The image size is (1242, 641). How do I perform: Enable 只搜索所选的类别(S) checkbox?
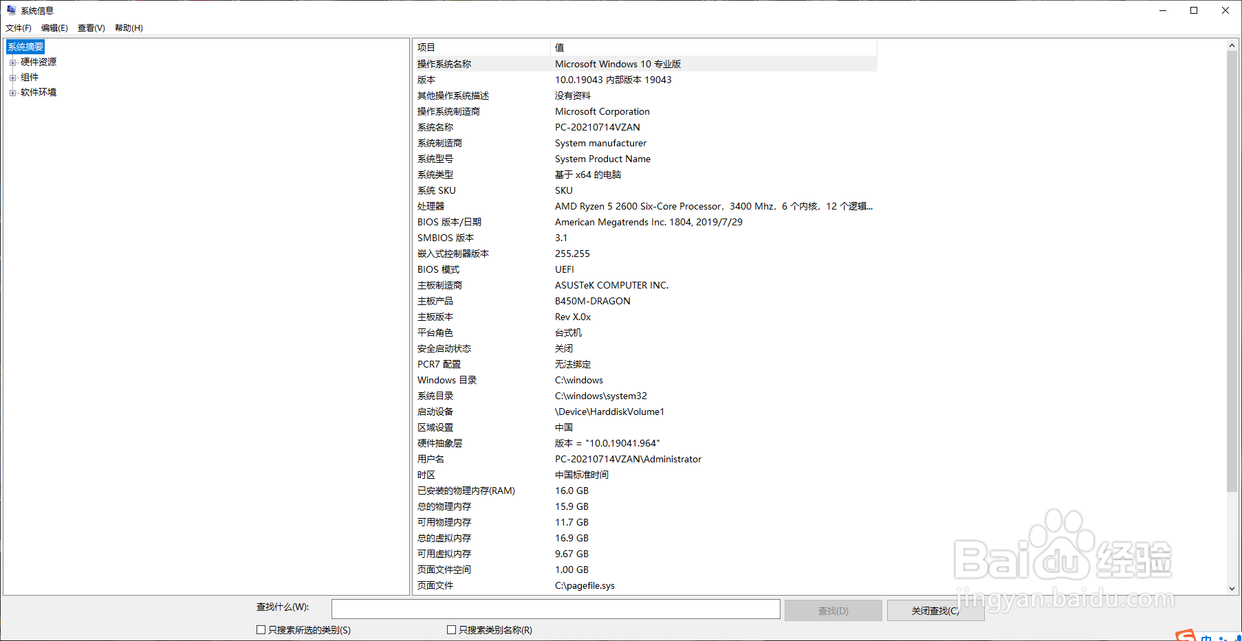coord(261,629)
